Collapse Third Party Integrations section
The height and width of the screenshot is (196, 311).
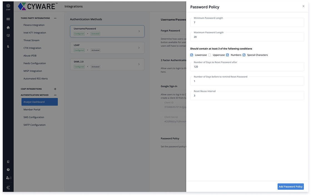(x=55, y=18)
